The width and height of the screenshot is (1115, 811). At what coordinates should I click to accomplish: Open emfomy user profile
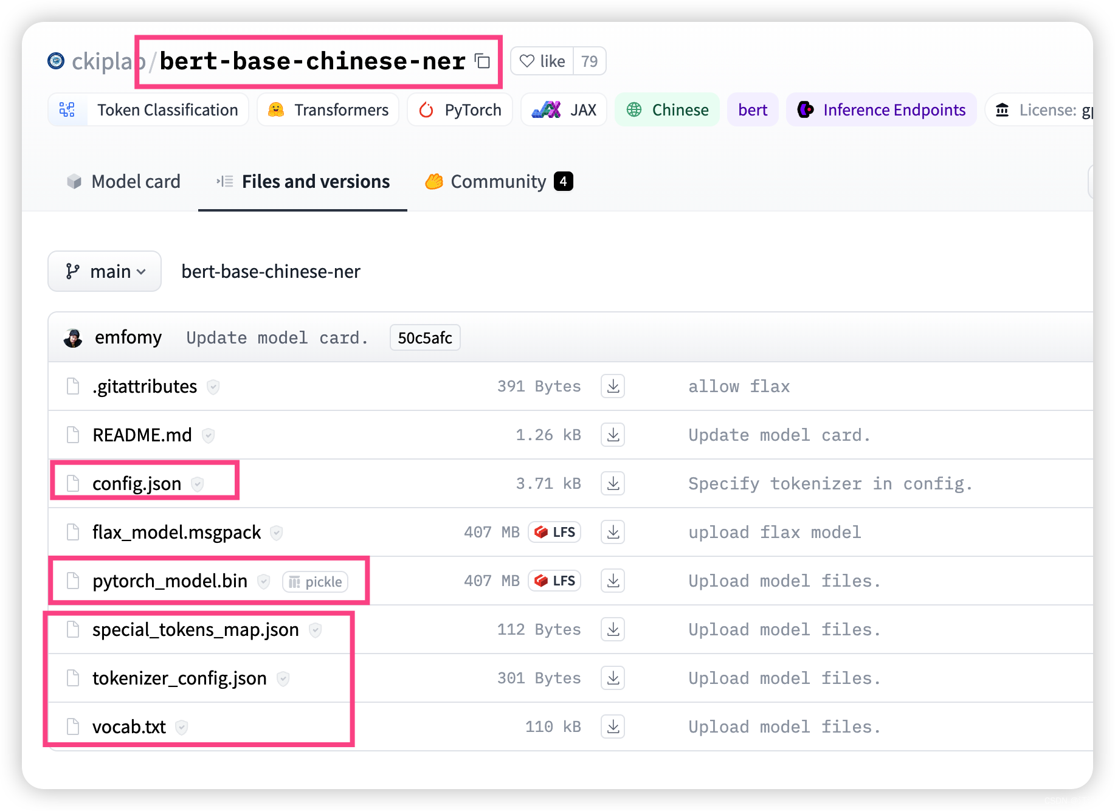click(x=128, y=337)
